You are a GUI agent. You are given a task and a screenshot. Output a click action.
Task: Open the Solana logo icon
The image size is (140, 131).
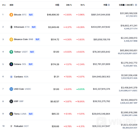pyautogui.click(x=11, y=64)
